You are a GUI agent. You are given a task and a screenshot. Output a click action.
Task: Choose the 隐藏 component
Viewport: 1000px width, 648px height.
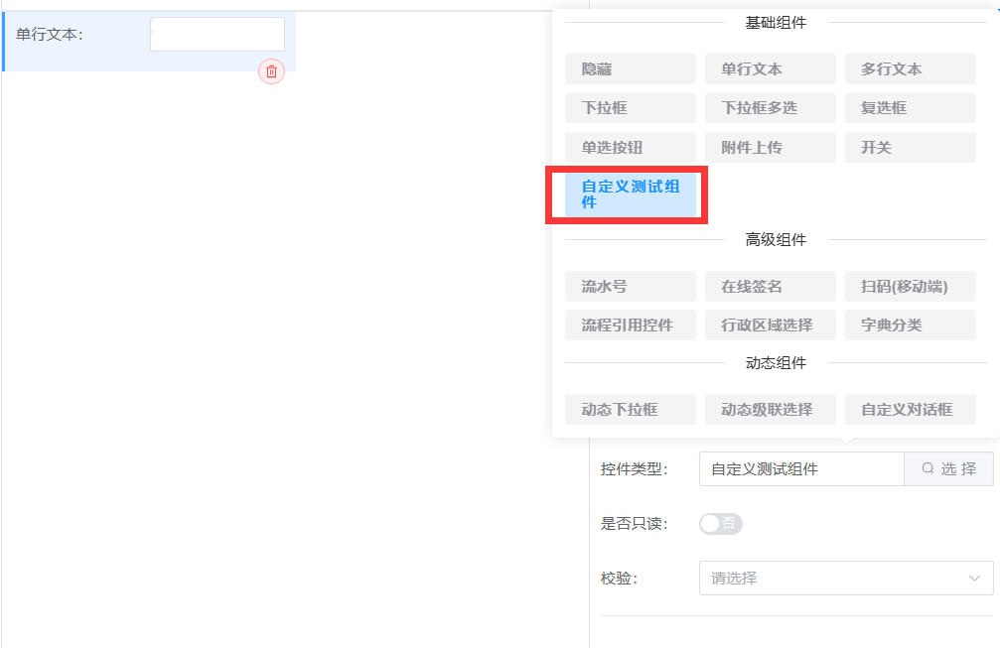click(631, 68)
